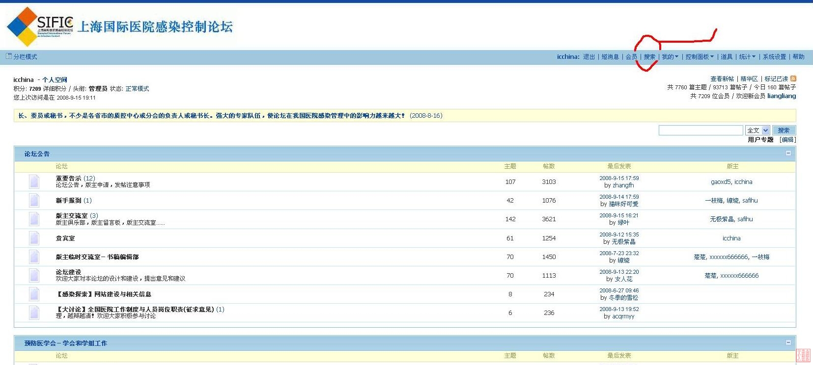Open 【大讨论】全国医院工作制度 forum
The image size is (813, 365).
pyautogui.click(x=135, y=309)
